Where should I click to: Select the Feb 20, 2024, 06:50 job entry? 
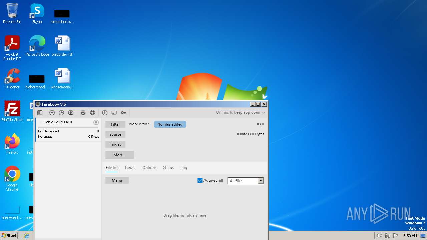(x=68, y=129)
